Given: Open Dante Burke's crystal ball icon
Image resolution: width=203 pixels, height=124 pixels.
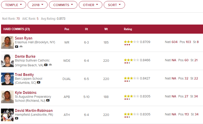Looking at the screenshot, I should tap(50, 65).
